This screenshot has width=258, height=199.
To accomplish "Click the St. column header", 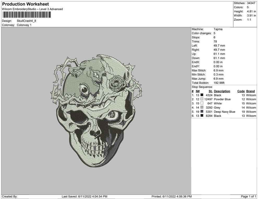I will pyautogui.click(x=211, y=91).
